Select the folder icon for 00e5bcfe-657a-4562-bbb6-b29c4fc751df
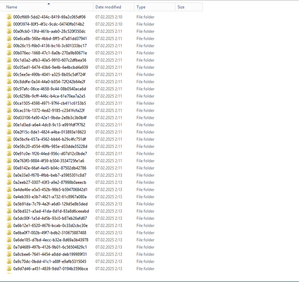Viewport: 299px width, 282px height. (x=9, y=139)
